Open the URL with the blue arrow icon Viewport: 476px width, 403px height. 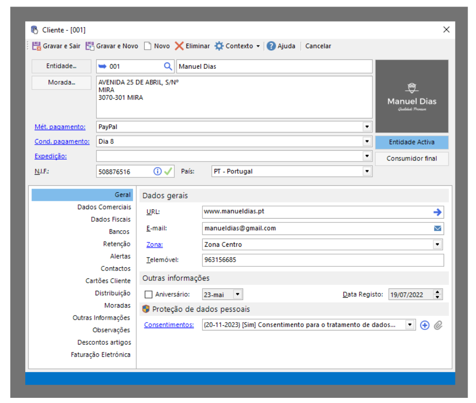[x=437, y=212]
